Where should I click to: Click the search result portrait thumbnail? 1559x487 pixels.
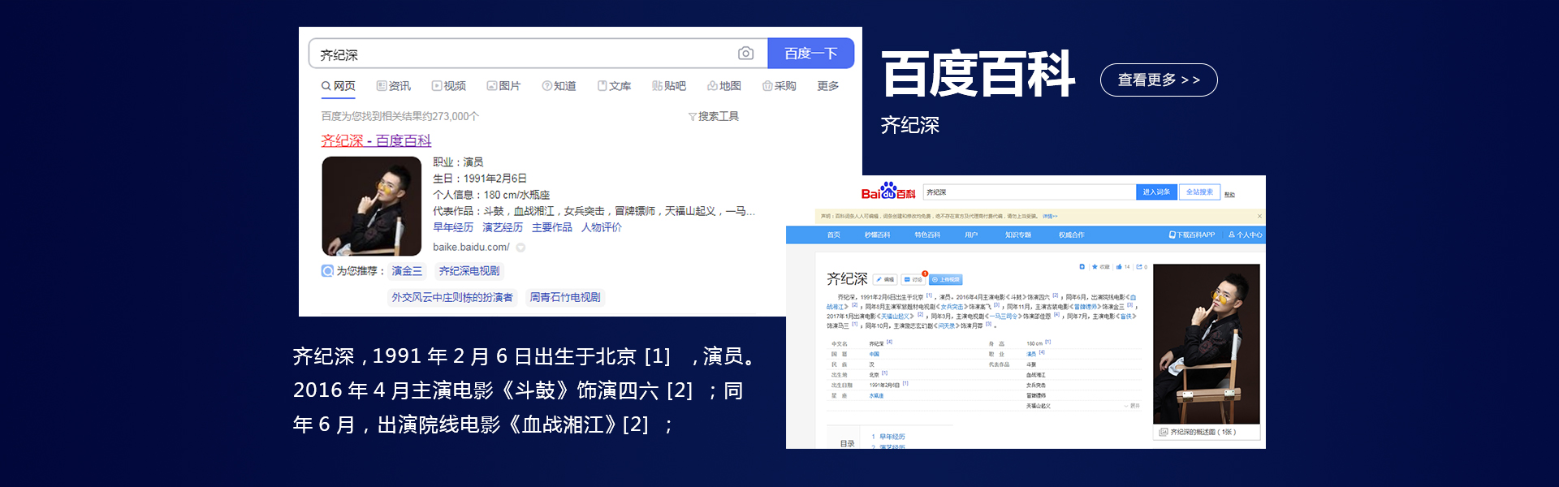tap(372, 206)
